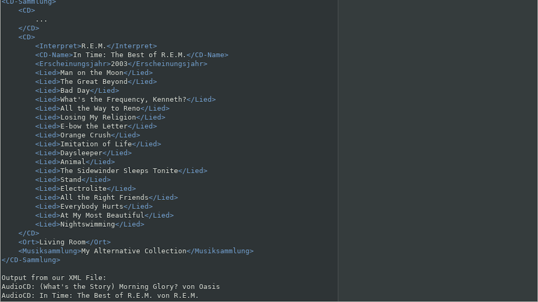
Task: Click 'Everybody Hurts' song entry
Action: pyautogui.click(x=94, y=207)
